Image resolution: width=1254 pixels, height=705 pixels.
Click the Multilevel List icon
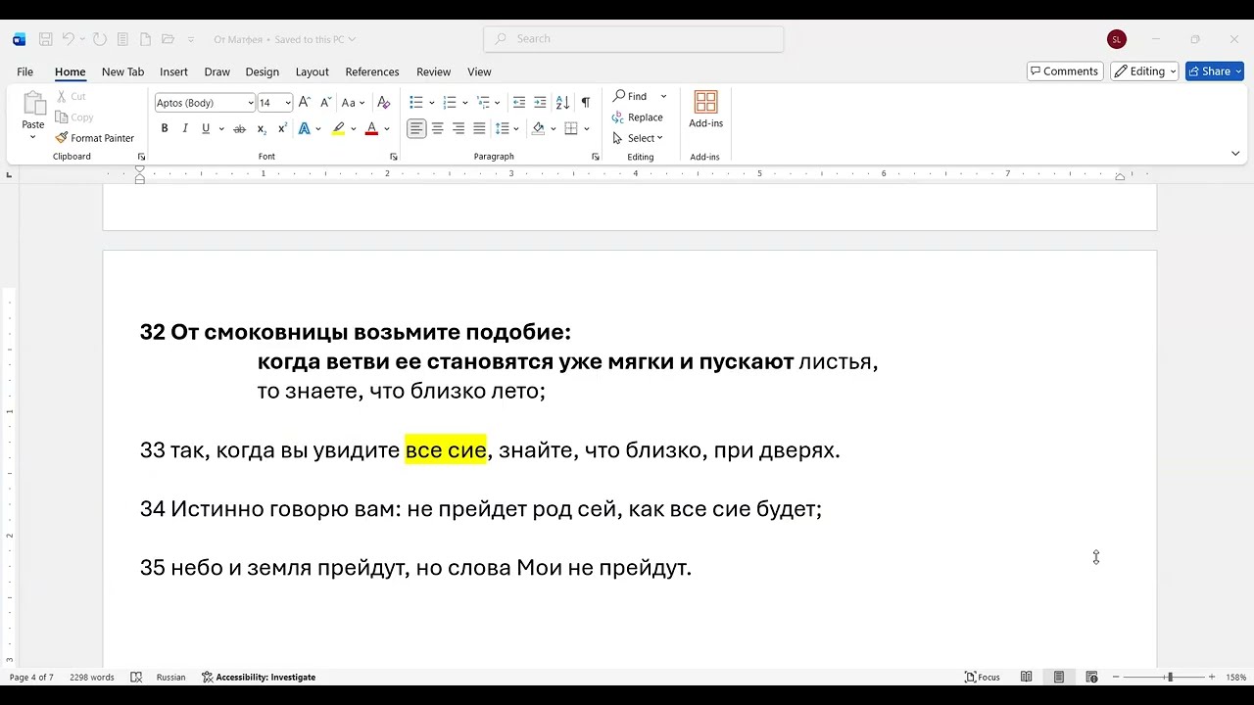tap(483, 102)
